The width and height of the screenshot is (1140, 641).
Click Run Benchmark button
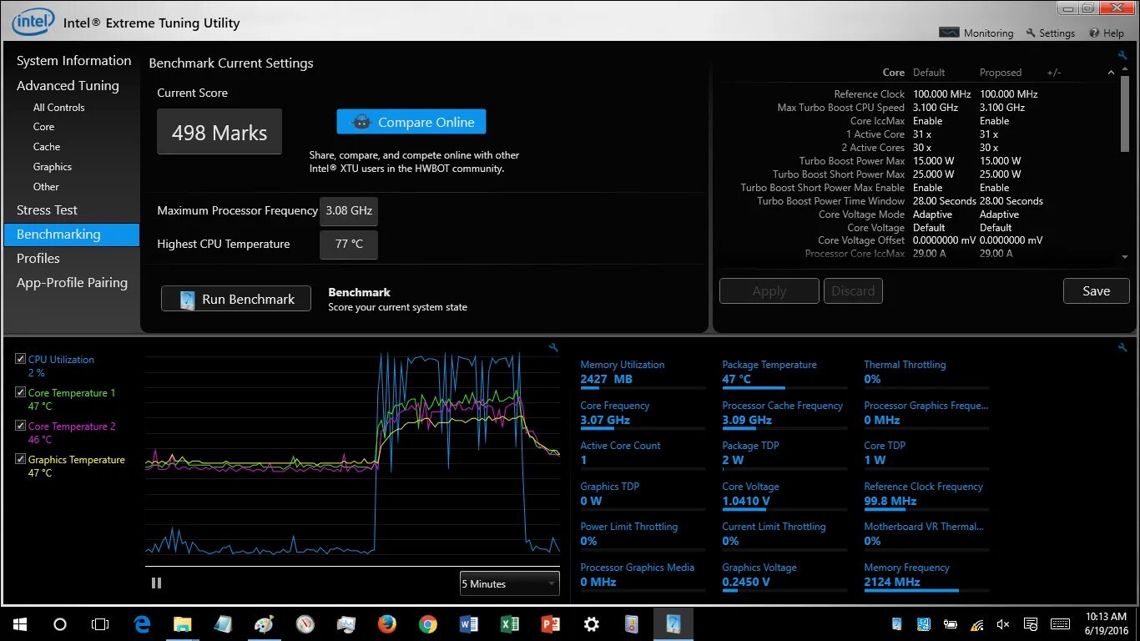(236, 299)
